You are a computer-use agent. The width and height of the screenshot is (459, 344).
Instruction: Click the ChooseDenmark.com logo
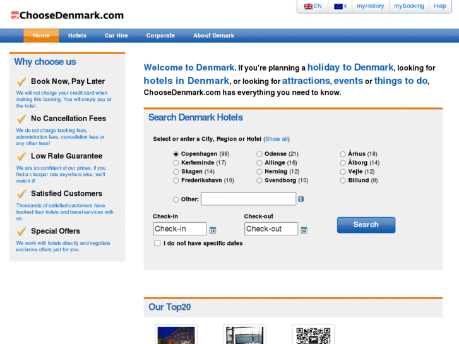pos(68,15)
